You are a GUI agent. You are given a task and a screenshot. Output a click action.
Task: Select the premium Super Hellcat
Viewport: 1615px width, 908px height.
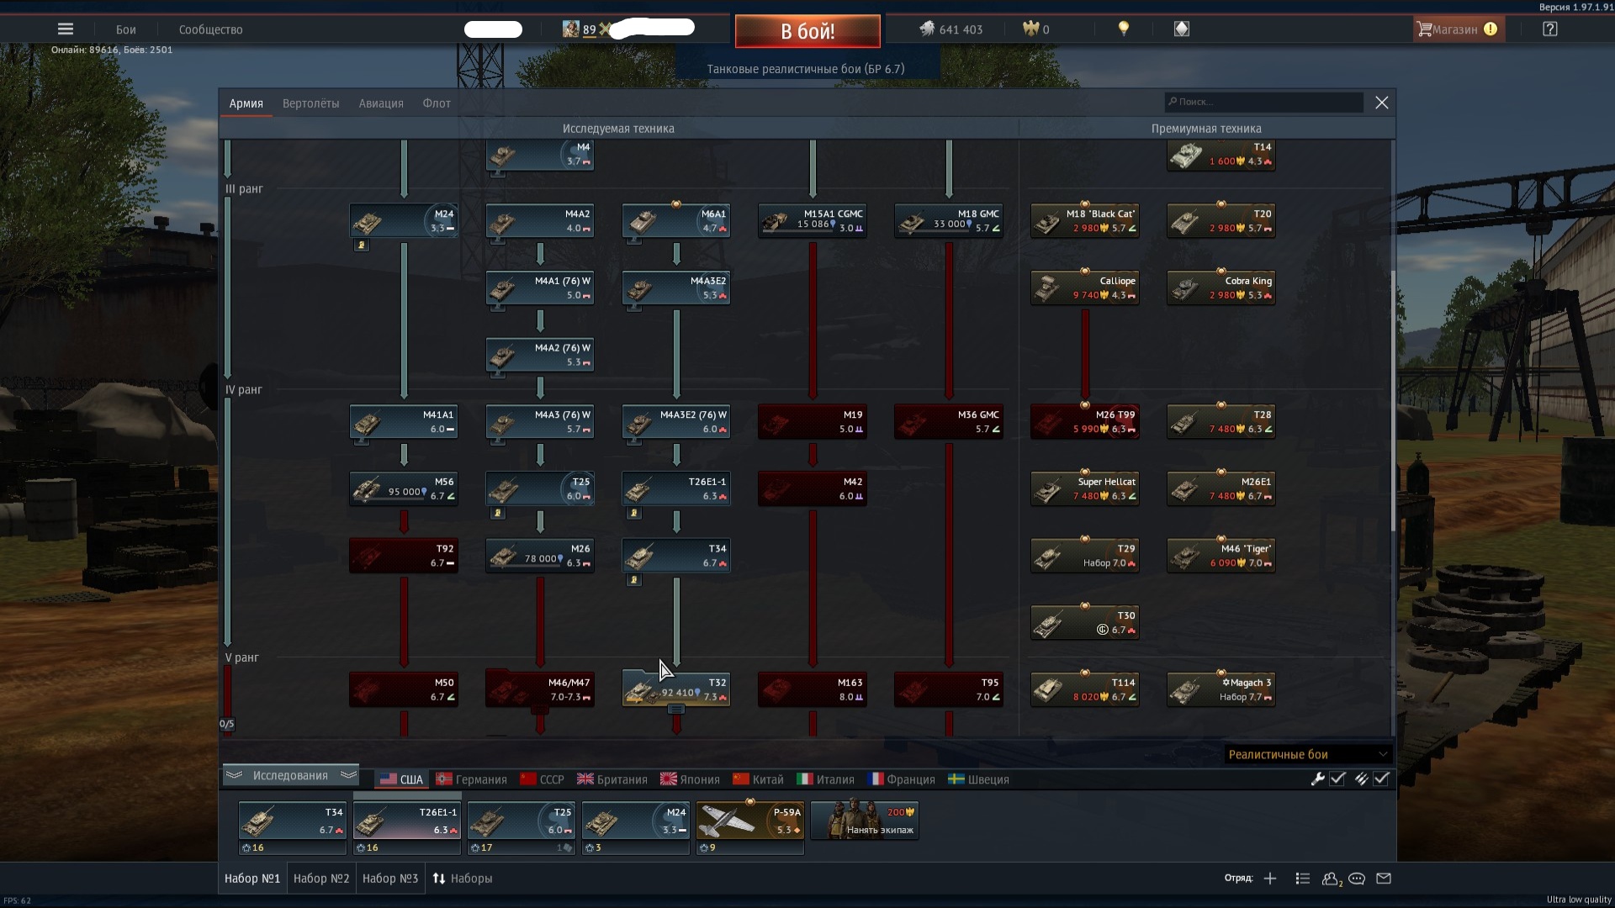(1085, 488)
